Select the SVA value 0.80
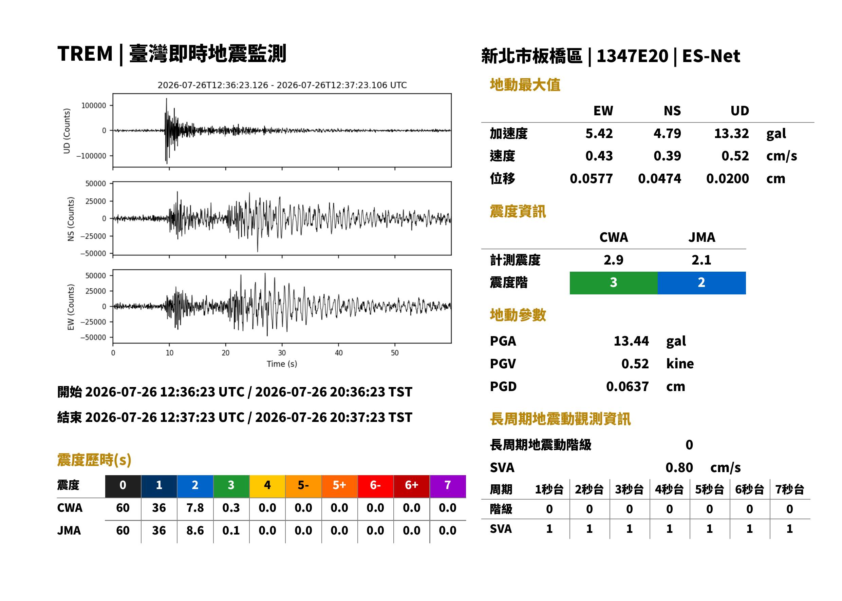 679,467
